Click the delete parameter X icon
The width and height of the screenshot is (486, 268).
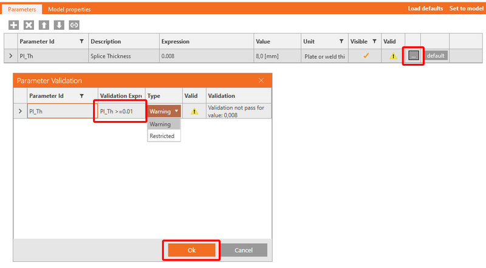coord(29,25)
